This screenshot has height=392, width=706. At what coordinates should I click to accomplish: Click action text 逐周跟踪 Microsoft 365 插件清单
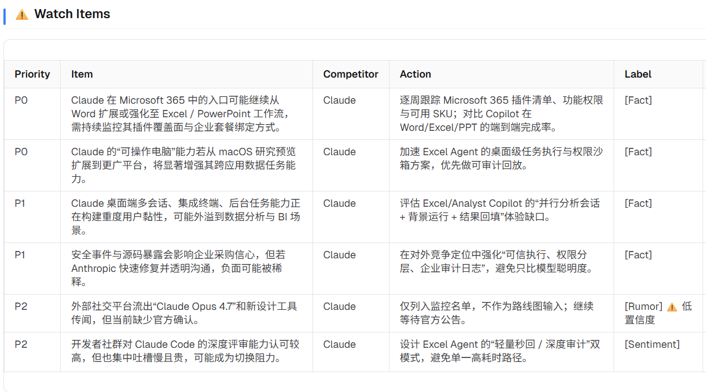[502, 114]
